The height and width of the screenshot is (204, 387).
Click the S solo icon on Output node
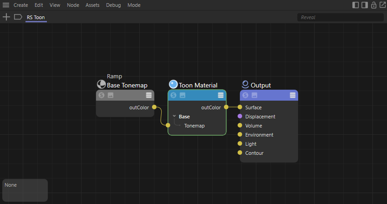(245, 95)
